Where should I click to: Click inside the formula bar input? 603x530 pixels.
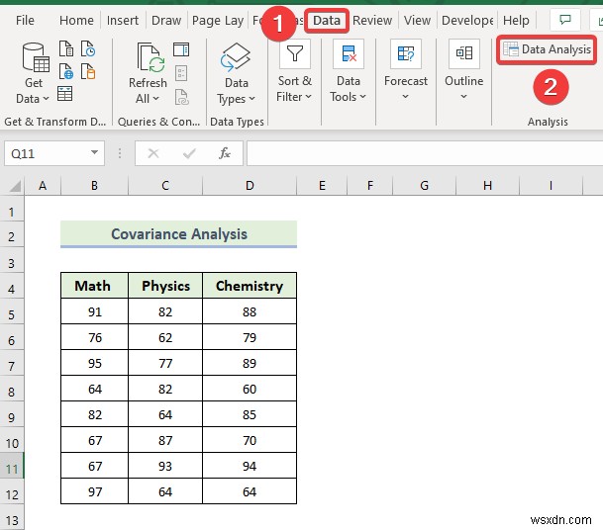click(x=425, y=153)
